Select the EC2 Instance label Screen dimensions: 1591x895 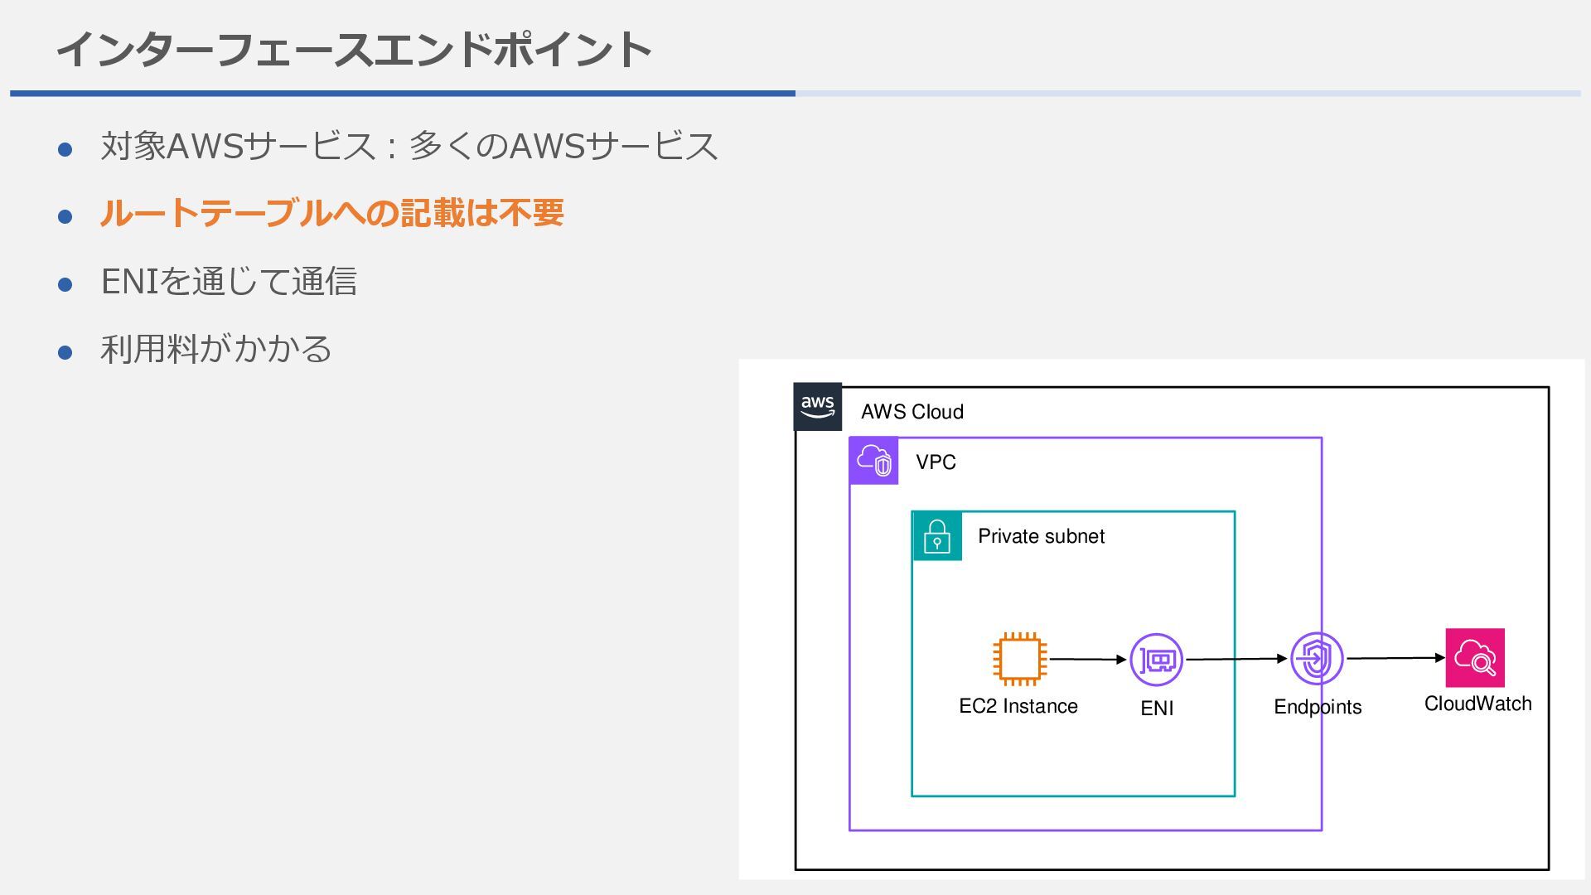[1018, 706]
